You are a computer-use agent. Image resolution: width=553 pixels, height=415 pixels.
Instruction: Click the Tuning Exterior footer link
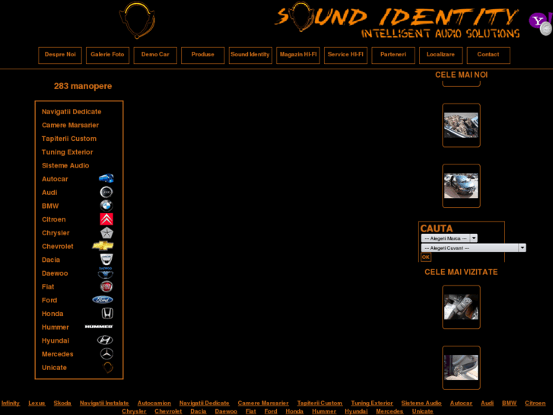click(x=372, y=403)
